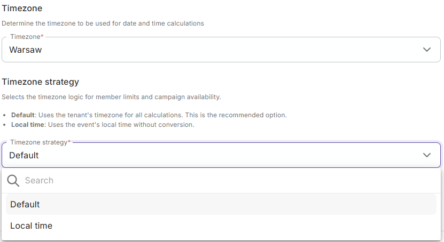Click the "Timezone strategy" section heading
Screen dimensions: 444x242
point(41,82)
